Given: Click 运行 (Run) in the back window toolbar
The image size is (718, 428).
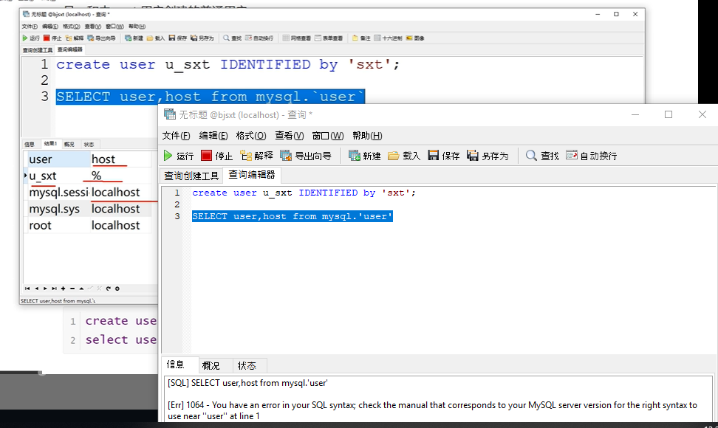Looking at the screenshot, I should (31, 38).
